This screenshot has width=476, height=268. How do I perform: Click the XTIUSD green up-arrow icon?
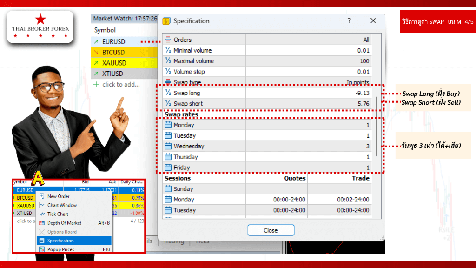96,74
